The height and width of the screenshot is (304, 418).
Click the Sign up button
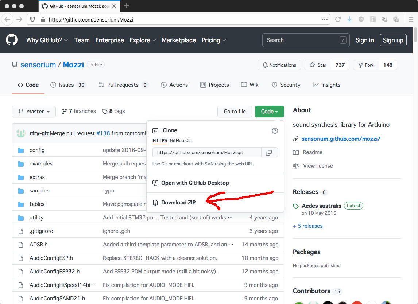tap(393, 40)
